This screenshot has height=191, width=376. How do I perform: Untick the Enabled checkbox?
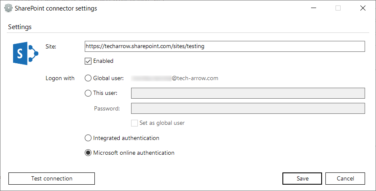pos(88,61)
